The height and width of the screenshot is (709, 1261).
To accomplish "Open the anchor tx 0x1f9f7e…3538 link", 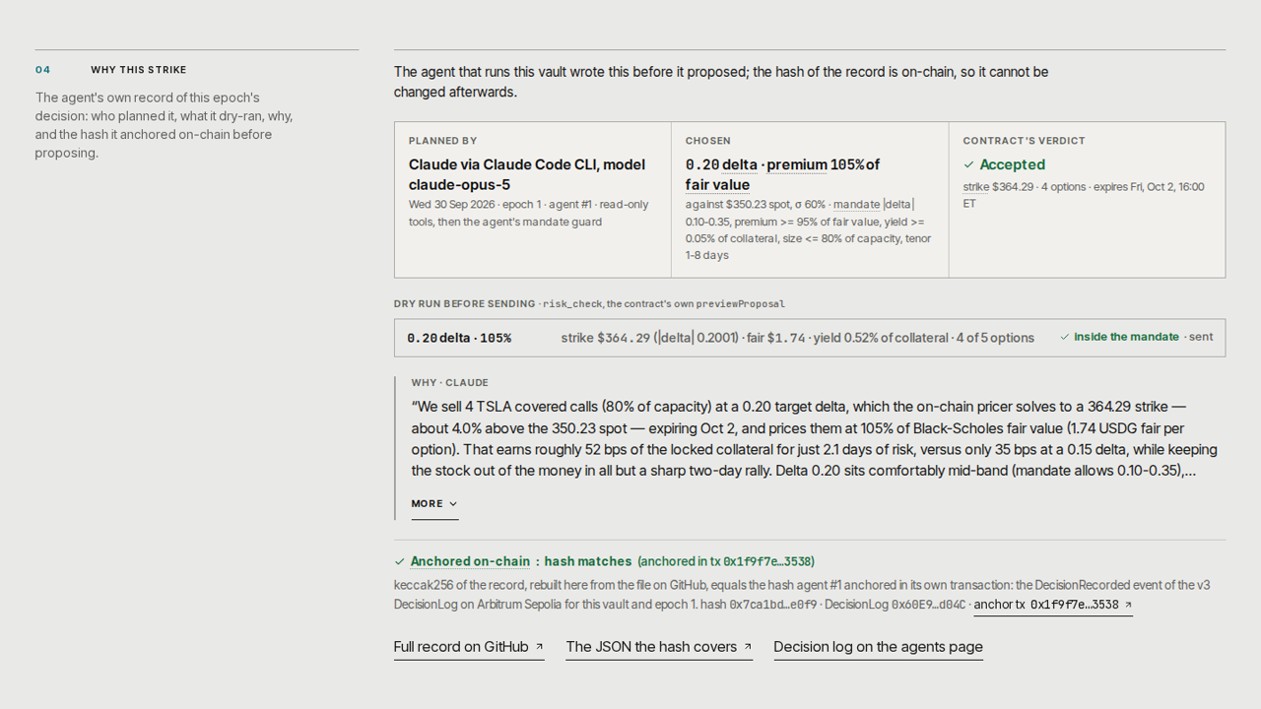I will point(1053,605).
